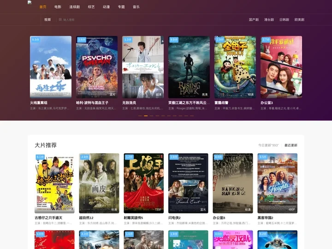The image size is (332, 249).
Task: Click the 8.6分 score badge on the Nanking poster
Action: pyautogui.click(x=218, y=157)
